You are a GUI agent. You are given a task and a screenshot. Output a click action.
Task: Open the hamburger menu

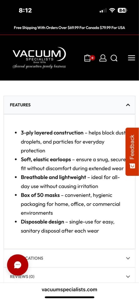click(131, 58)
